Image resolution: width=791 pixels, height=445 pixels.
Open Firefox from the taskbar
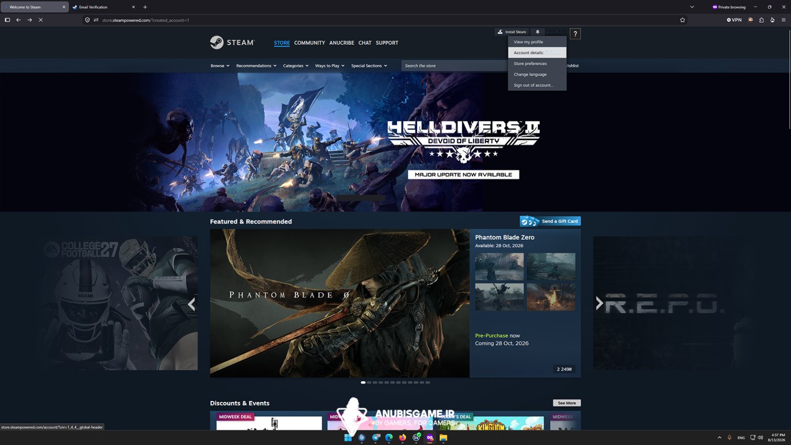[x=402, y=438]
